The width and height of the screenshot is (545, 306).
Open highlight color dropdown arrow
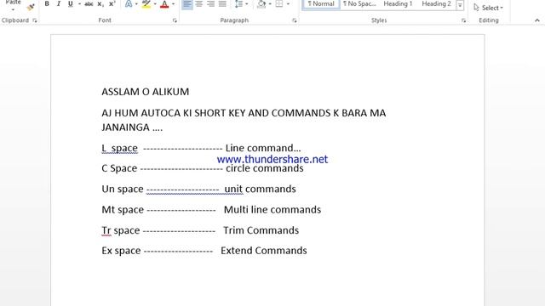[x=155, y=3]
